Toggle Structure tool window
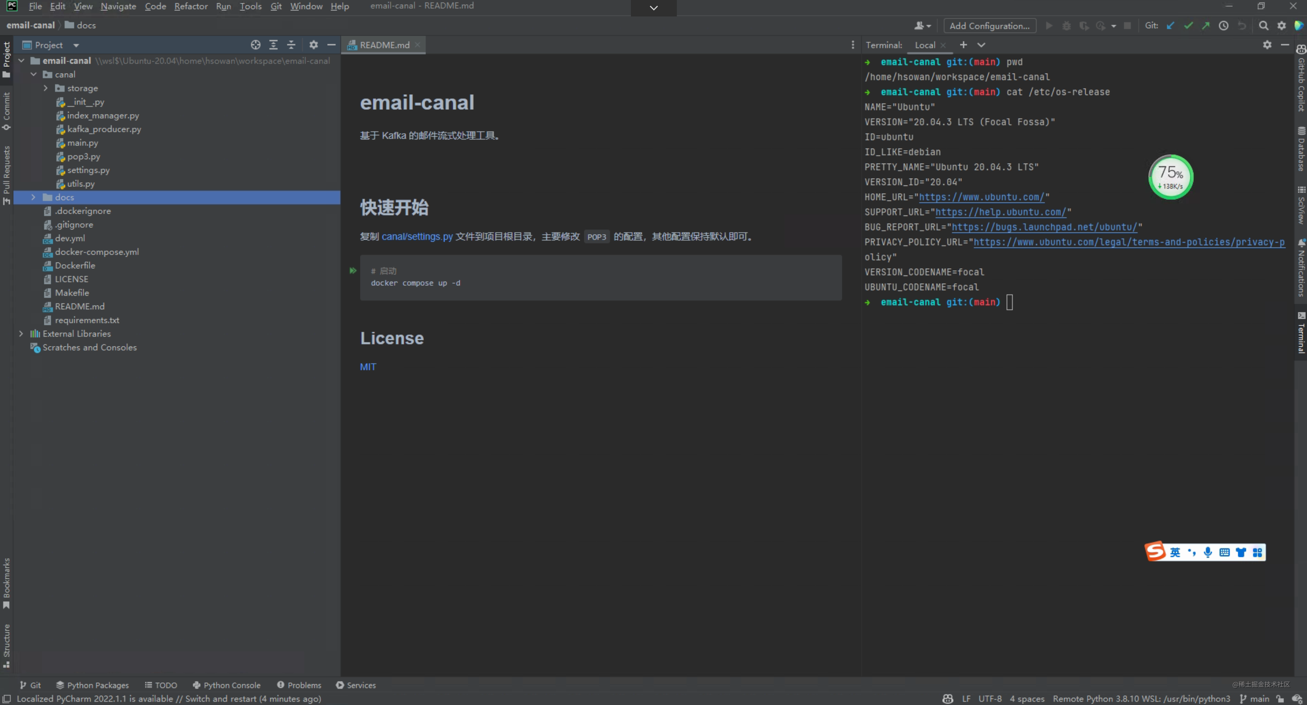Viewport: 1307px width, 705px height. 6,646
